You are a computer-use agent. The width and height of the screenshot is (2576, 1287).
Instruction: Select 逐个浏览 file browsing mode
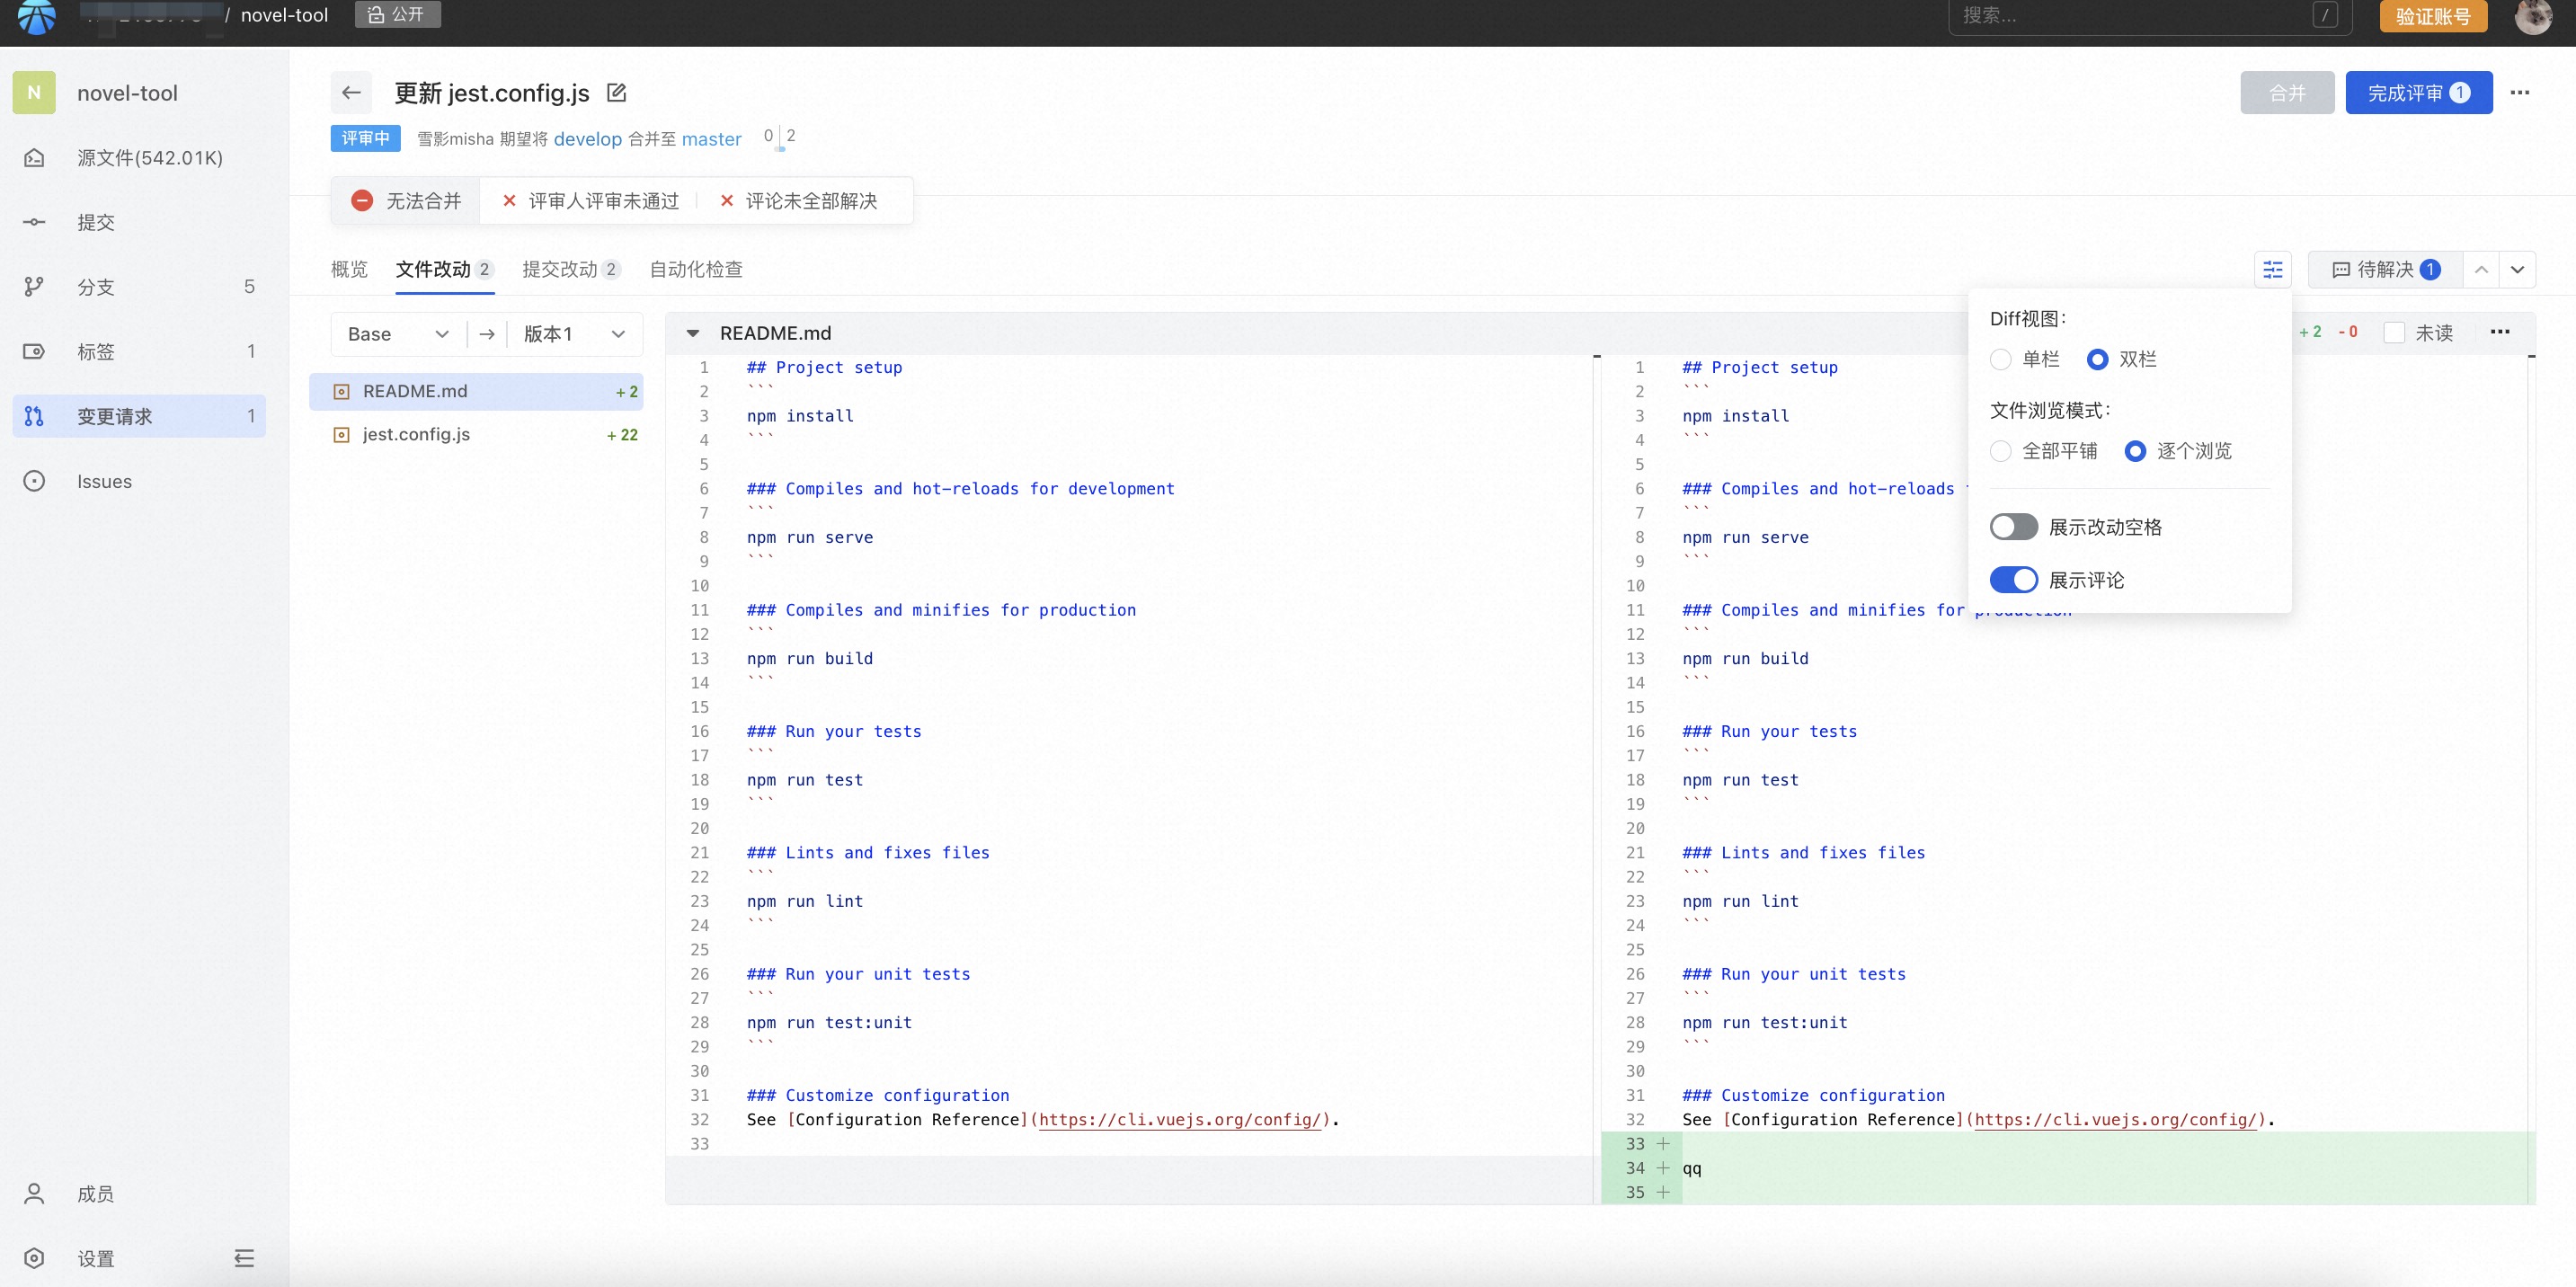click(2135, 451)
